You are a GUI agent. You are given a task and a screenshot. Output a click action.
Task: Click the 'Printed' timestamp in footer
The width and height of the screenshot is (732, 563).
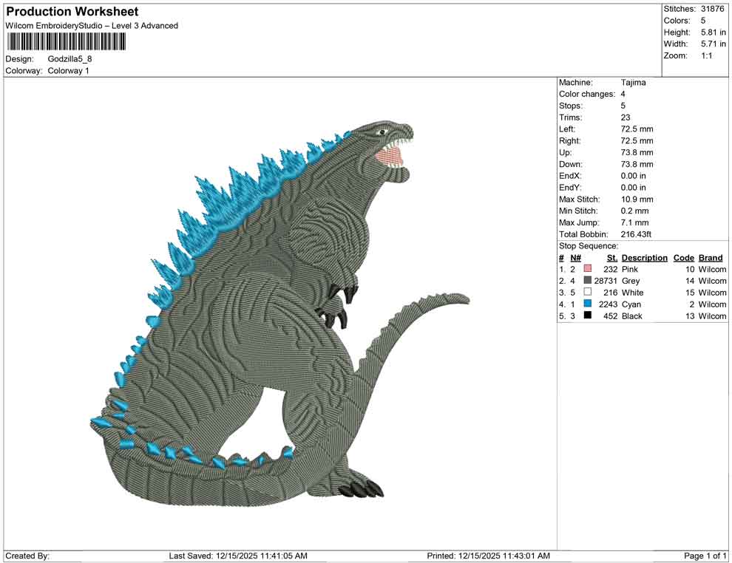(x=488, y=556)
